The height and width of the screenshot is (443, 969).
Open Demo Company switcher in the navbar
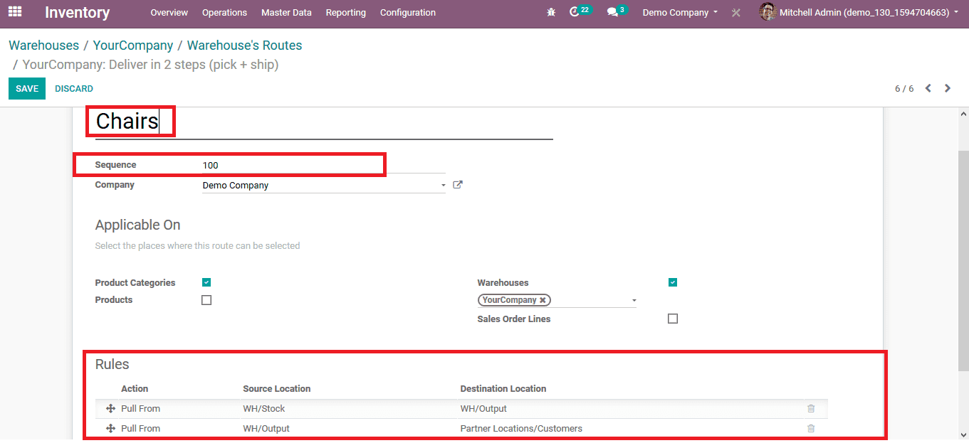pyautogui.click(x=680, y=13)
